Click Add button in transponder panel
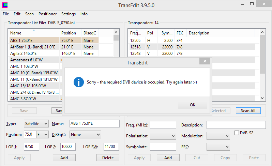272x166 pixels. point(168,158)
